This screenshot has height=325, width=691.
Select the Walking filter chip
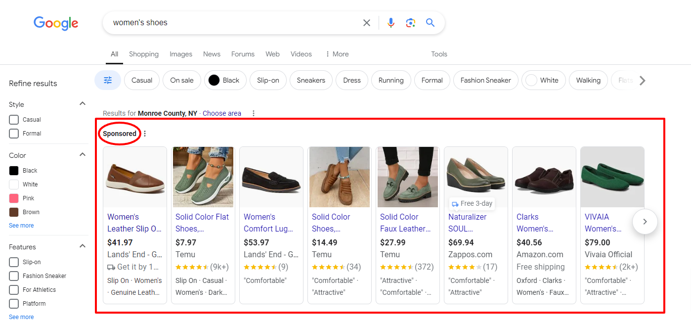click(x=588, y=80)
